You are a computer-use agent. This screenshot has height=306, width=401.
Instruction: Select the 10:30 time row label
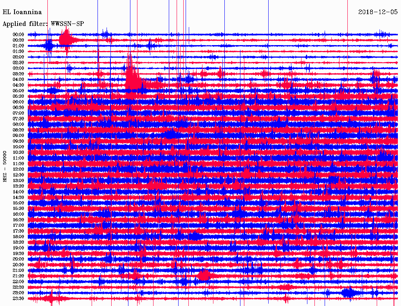pyautogui.click(x=18, y=153)
